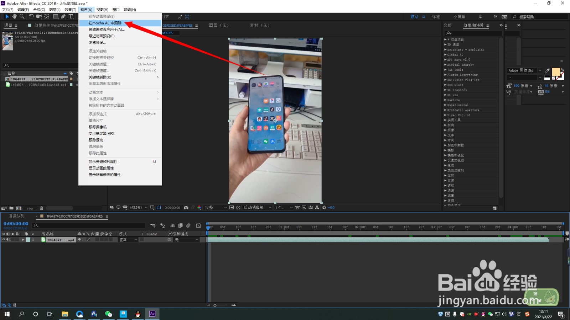Click the interpret footage icon in Project panel
Viewport: 570px width, 320px height.
4,208
